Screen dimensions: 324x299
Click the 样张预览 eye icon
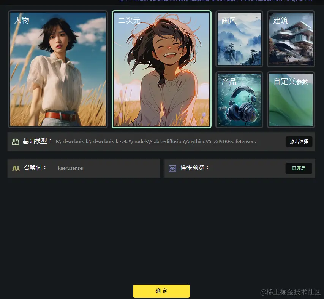pos(172,168)
